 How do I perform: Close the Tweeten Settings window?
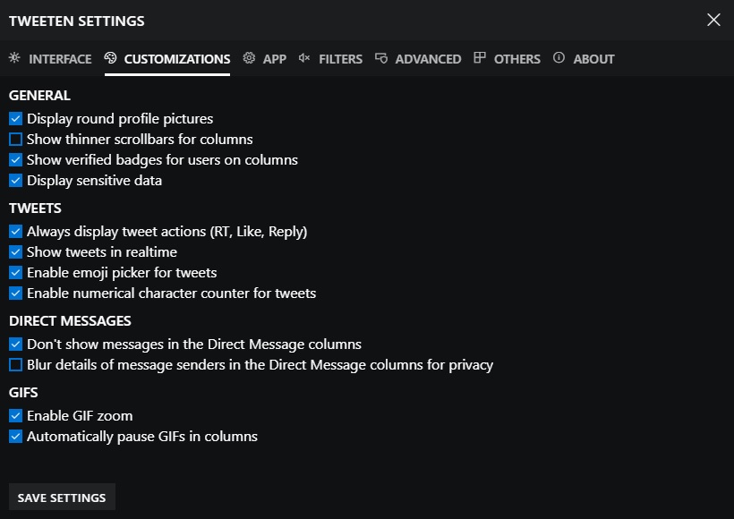[713, 20]
